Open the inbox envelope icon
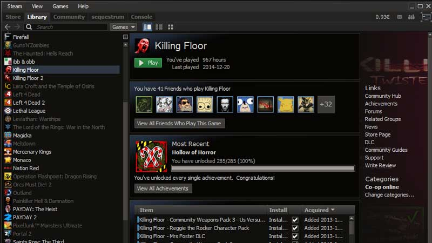432x243 pixels. click(400, 17)
